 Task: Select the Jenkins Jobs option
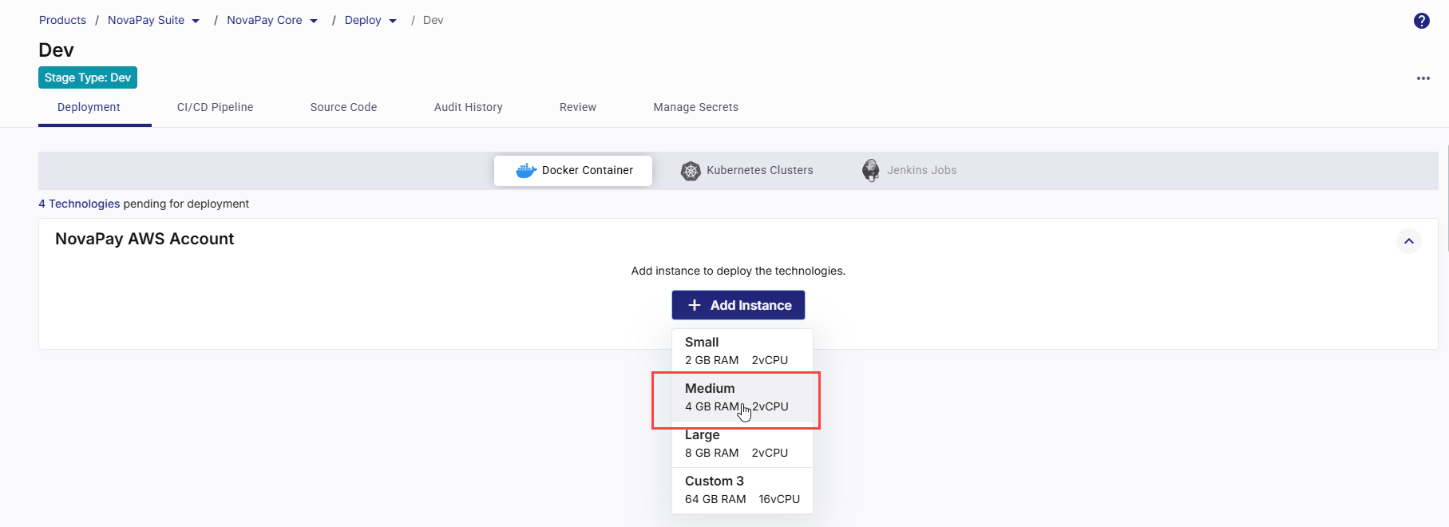tap(909, 170)
